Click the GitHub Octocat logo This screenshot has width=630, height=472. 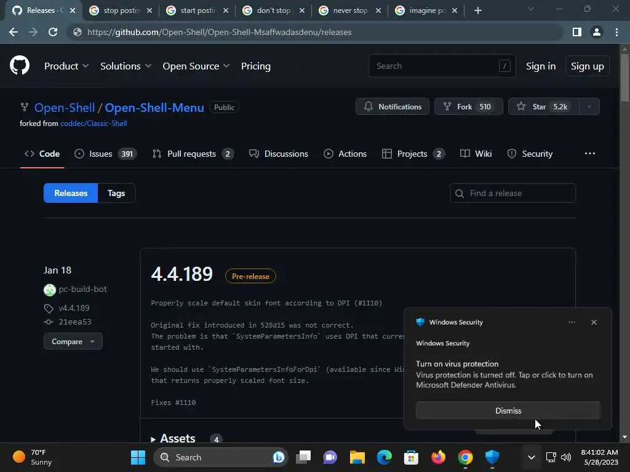pyautogui.click(x=19, y=65)
